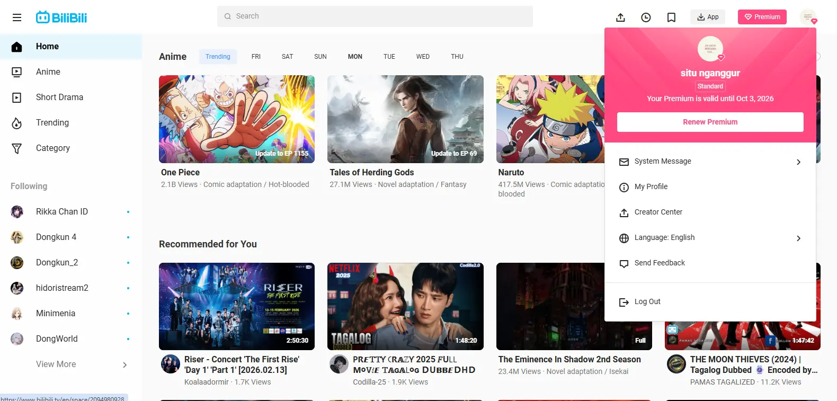Open the hamburger menu icon
Viewport: 837px width, 401px height.
tap(17, 17)
